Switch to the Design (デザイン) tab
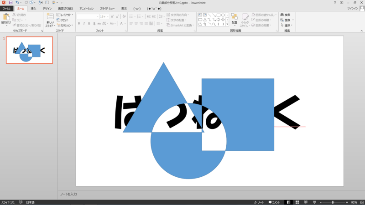The width and height of the screenshot is (365, 205). 47,9
